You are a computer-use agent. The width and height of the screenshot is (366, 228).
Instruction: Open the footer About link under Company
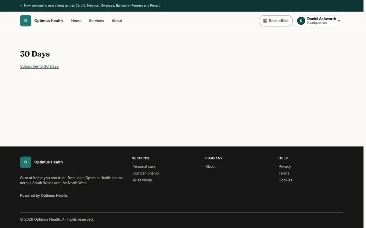point(210,166)
